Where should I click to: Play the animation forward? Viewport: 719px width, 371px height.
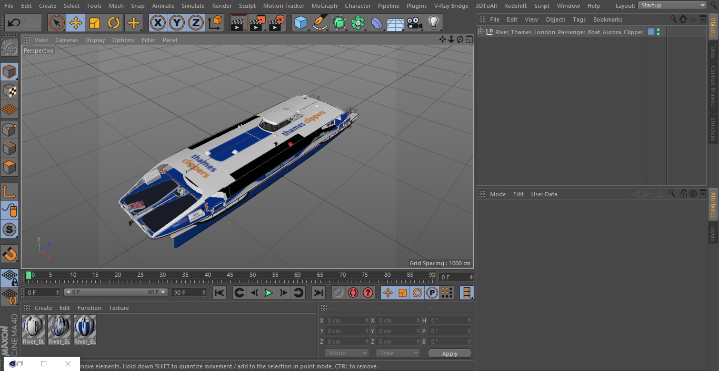coord(268,293)
